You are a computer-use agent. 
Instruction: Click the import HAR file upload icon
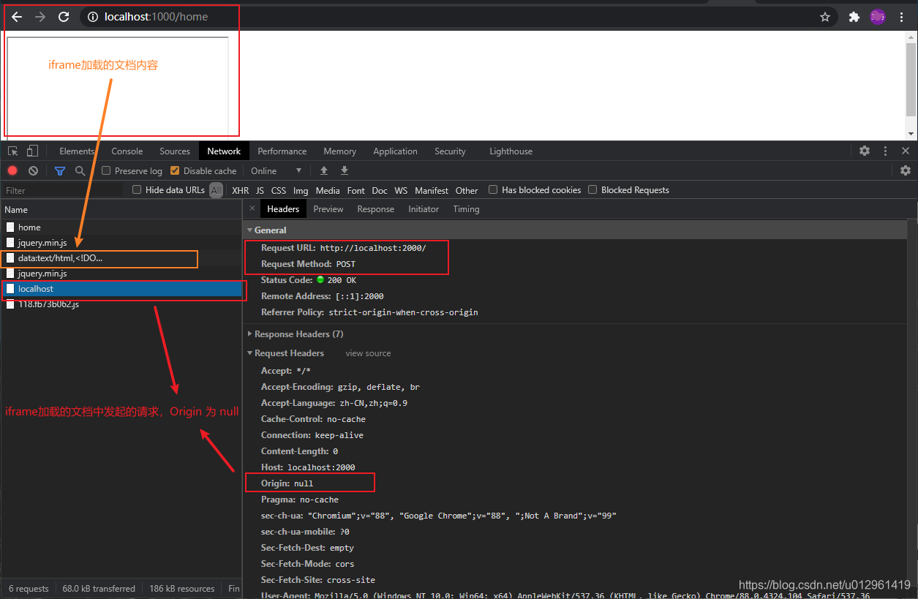pos(324,170)
